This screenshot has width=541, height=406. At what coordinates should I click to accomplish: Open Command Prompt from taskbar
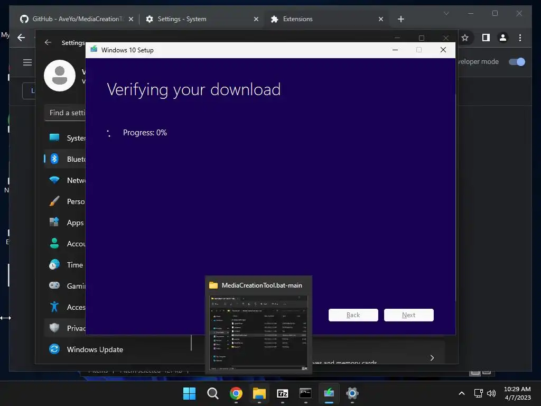click(x=306, y=393)
